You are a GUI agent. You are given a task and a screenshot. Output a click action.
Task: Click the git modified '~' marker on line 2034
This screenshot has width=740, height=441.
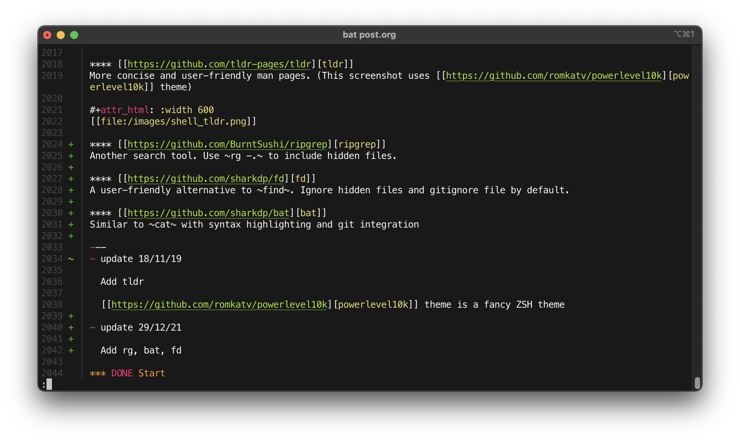pyautogui.click(x=71, y=259)
